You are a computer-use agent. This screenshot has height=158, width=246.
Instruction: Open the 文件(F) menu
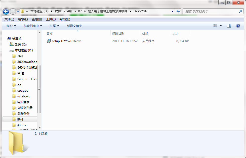tap(9, 19)
